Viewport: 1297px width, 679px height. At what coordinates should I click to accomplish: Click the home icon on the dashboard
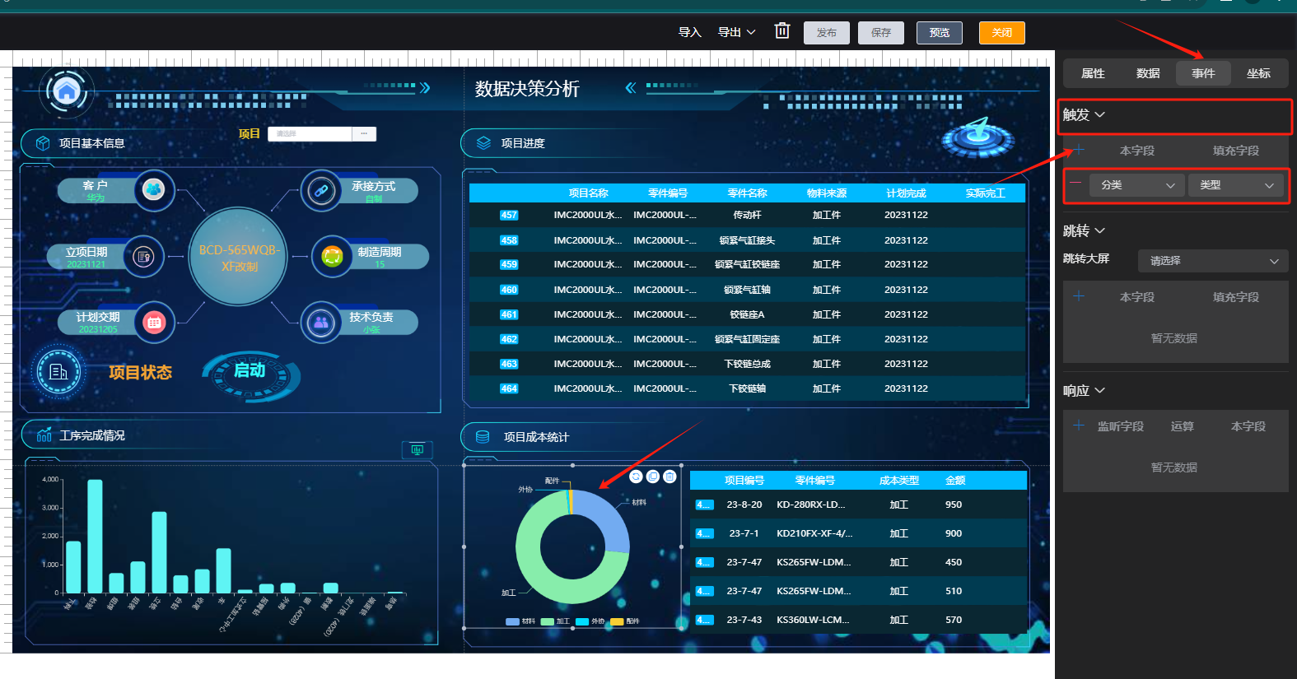point(67,91)
